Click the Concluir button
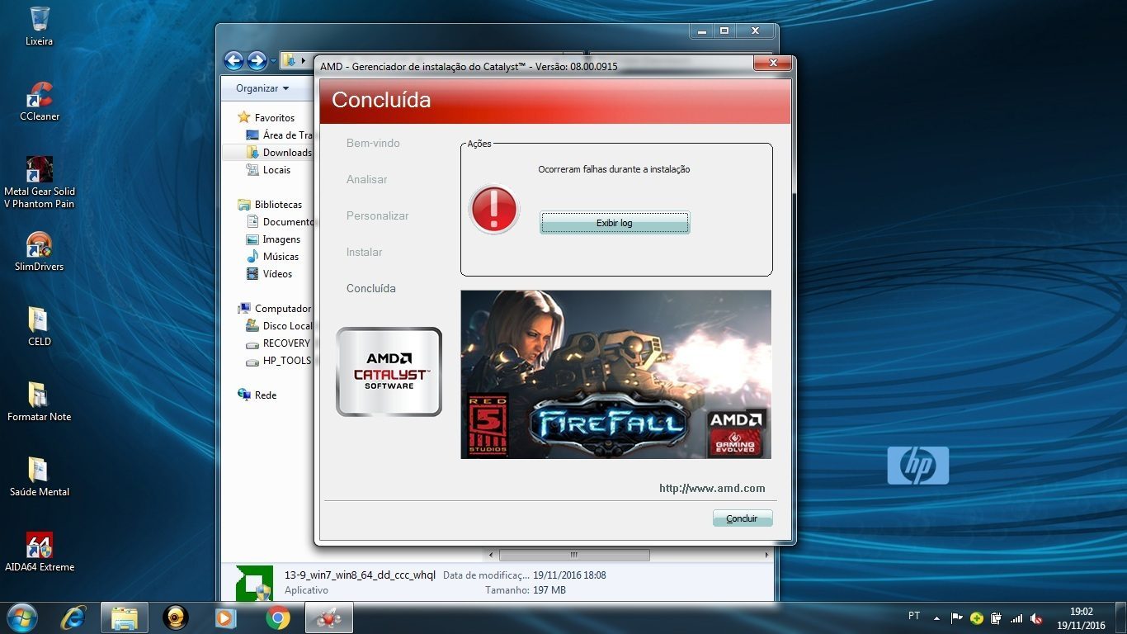 click(743, 518)
